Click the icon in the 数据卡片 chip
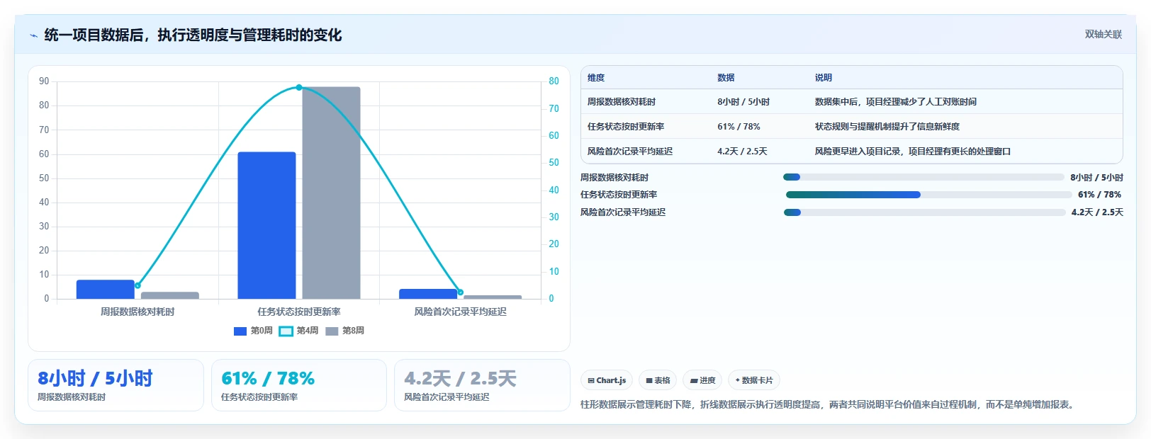Viewport: 1151px width, 439px height. coord(738,380)
